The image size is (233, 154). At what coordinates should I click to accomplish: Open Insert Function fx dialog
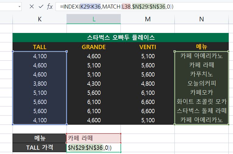click(50, 6)
